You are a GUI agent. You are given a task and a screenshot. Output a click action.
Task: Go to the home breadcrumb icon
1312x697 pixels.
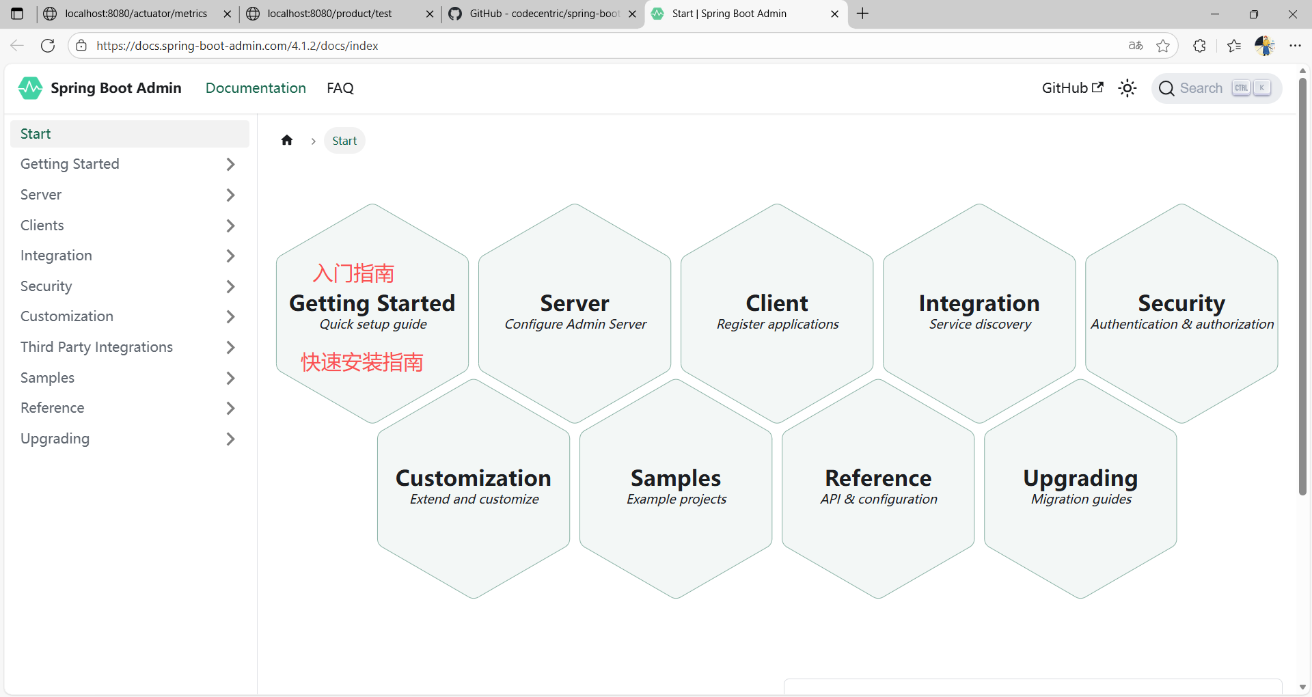click(x=287, y=140)
